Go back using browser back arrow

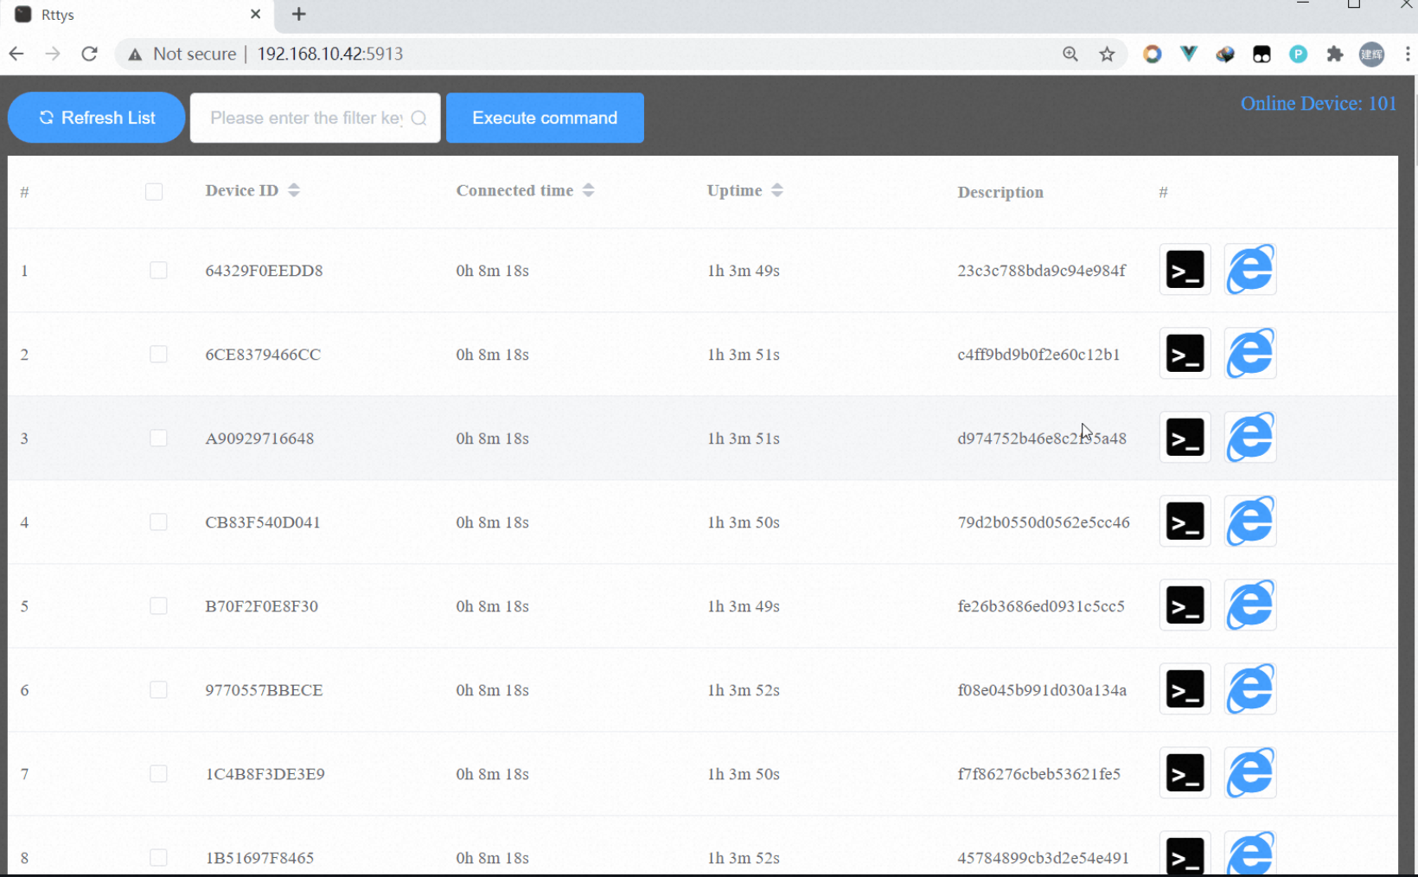pos(16,54)
